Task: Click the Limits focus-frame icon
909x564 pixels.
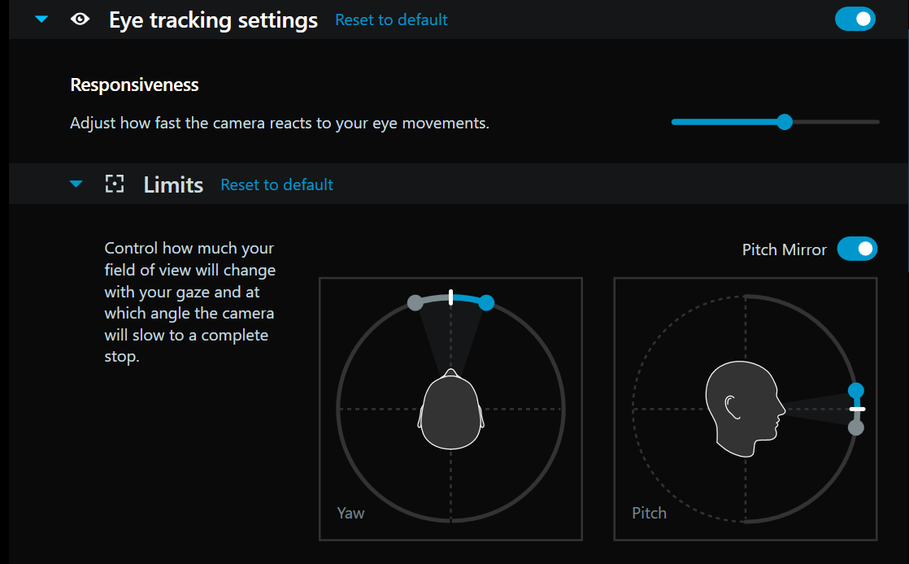Action: pyautogui.click(x=115, y=184)
